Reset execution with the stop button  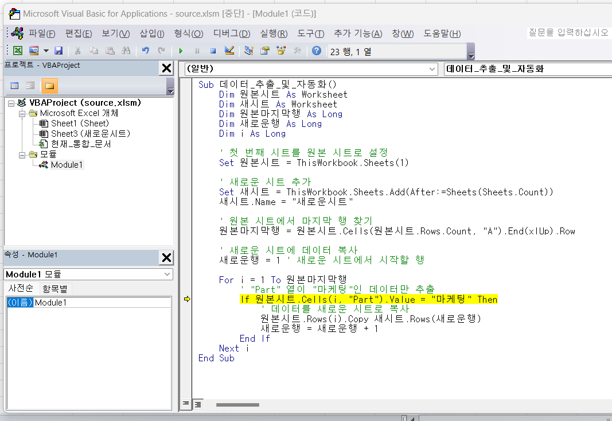pos(213,51)
